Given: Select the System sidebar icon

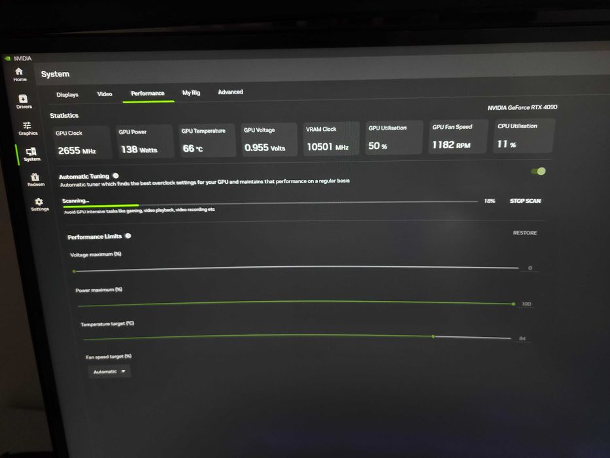Looking at the screenshot, I should tap(31, 154).
